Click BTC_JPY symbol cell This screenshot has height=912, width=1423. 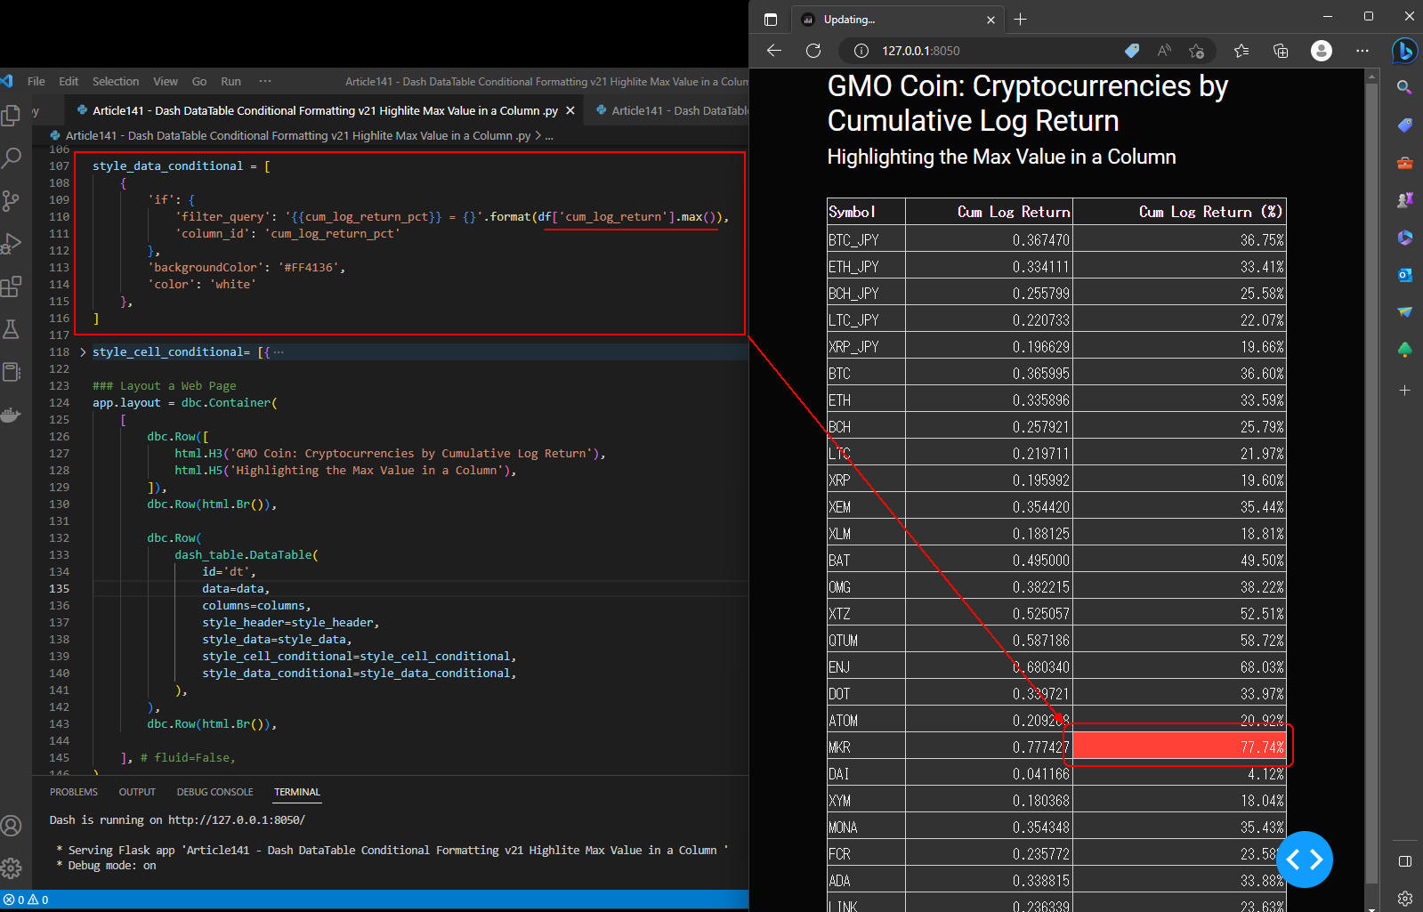866,239
